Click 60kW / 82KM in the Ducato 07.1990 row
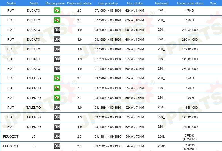This screenshot has width=222, height=151. [135, 69]
